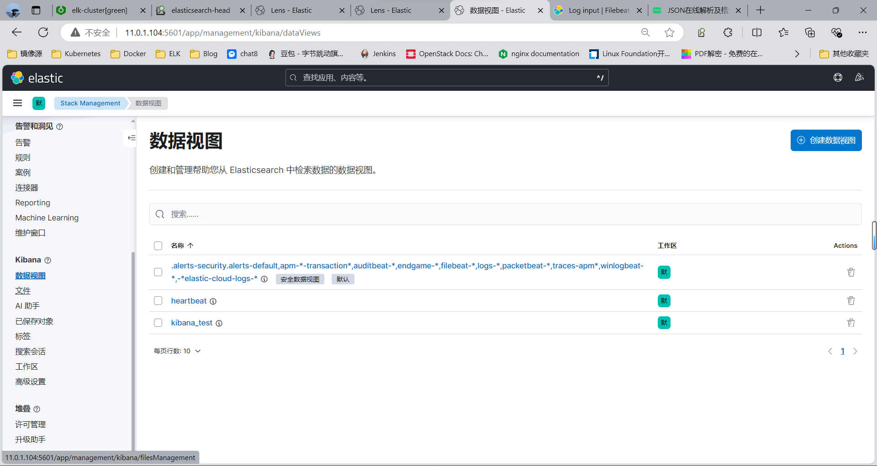Click info icon next to heartbeat

(213, 301)
